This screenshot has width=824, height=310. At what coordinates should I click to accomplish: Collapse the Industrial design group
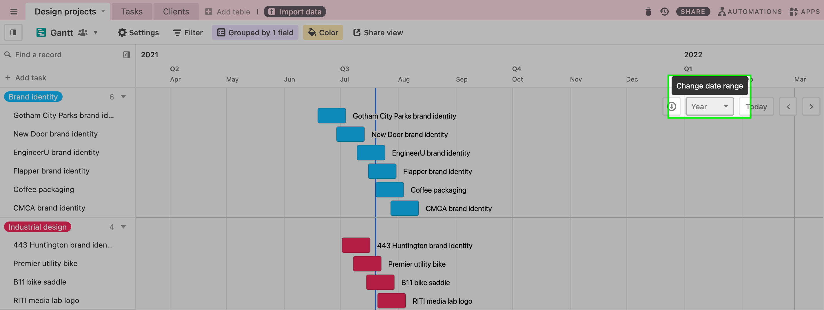pyautogui.click(x=123, y=227)
